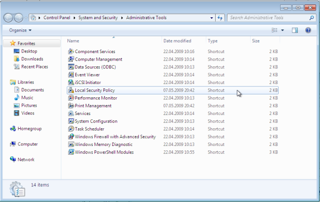Maximize the Administrative Tools window
Image resolution: width=320 pixels, height=202 pixels.
298,8
